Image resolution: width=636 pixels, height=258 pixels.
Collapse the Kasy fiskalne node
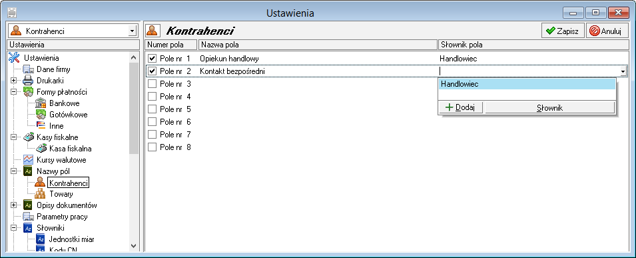pos(14,137)
